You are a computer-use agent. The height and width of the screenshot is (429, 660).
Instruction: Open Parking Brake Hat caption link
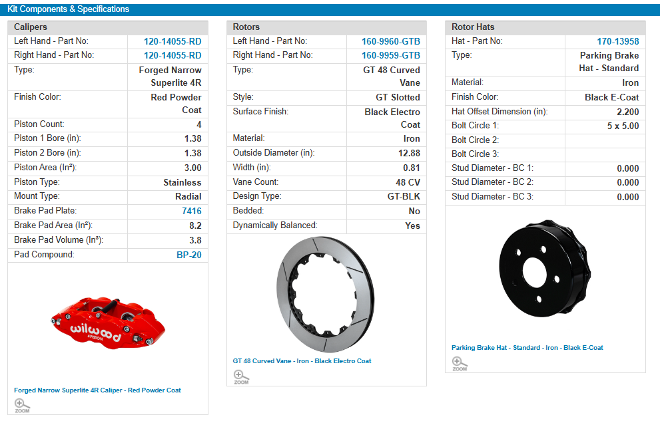527,348
